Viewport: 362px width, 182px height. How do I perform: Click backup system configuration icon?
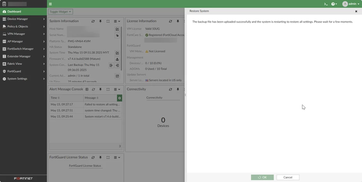pos(111,65)
